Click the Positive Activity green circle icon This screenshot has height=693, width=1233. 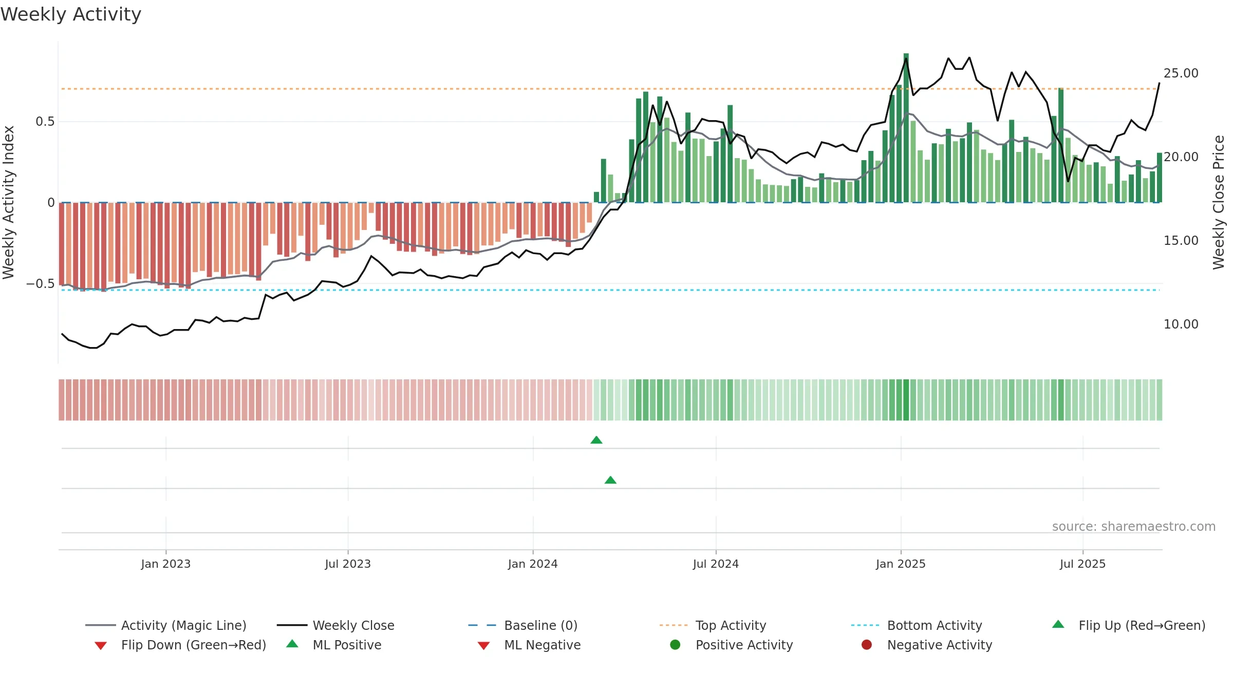tap(675, 645)
